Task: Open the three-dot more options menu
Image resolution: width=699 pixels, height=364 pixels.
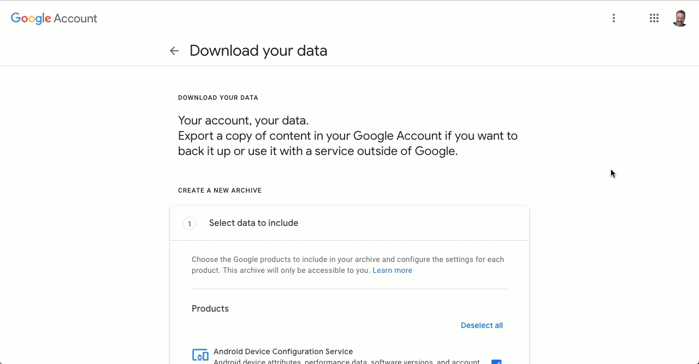Action: [x=614, y=18]
